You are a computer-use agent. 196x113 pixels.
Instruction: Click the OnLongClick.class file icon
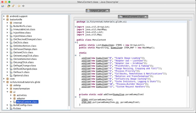pos(11,62)
